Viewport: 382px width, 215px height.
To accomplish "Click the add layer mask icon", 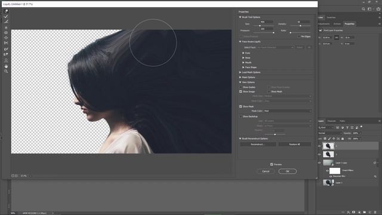I will [x=354, y=213].
